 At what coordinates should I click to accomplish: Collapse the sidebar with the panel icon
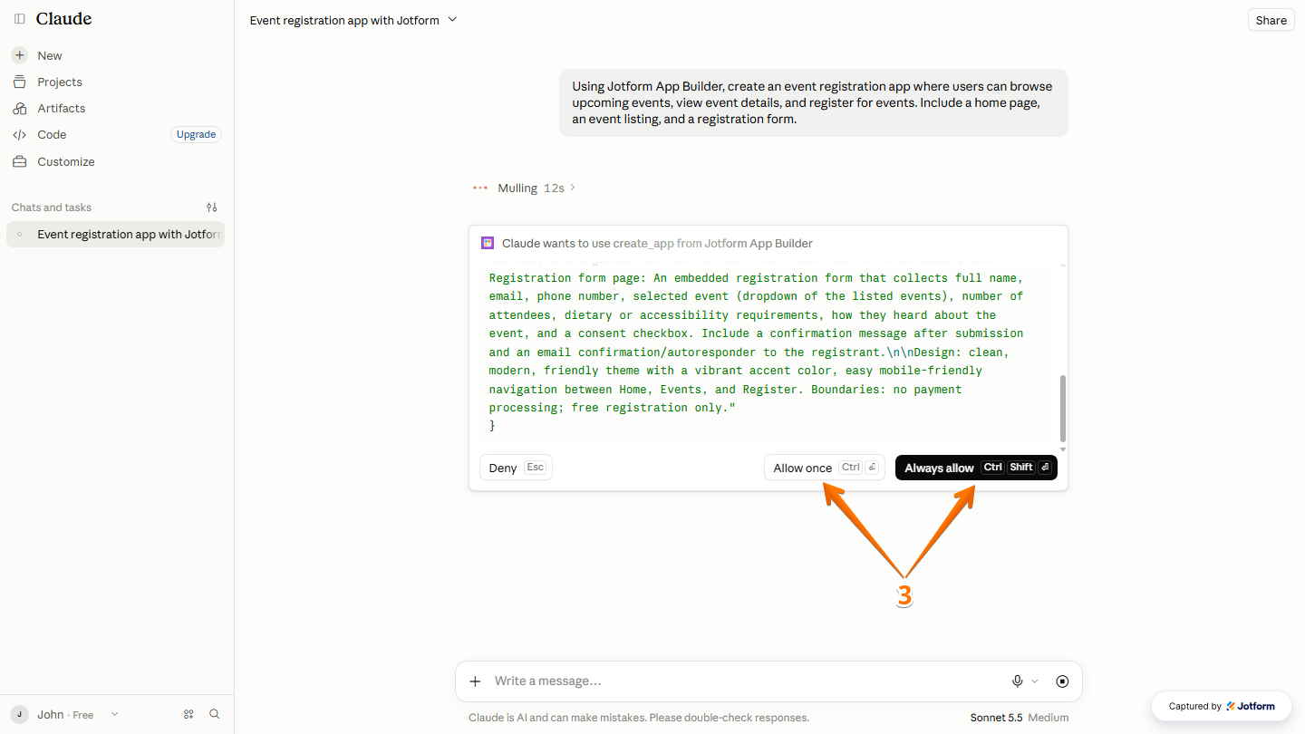(x=19, y=19)
